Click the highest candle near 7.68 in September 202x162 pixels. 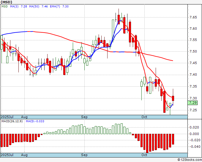click(x=119, y=19)
